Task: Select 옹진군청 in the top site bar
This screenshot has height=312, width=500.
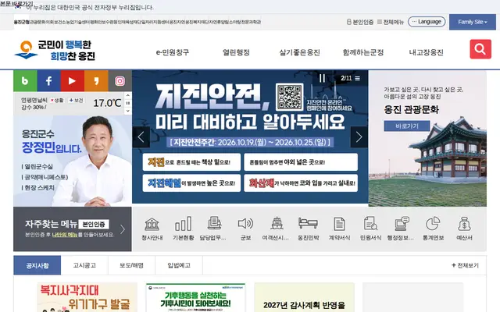Action: pos(22,22)
